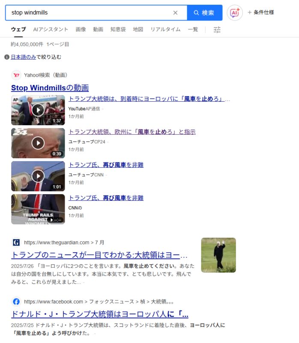Screen dimensions: 299x343
Task: Open the ユーチューブCNN title 再び風車を非難
Action: point(106,165)
